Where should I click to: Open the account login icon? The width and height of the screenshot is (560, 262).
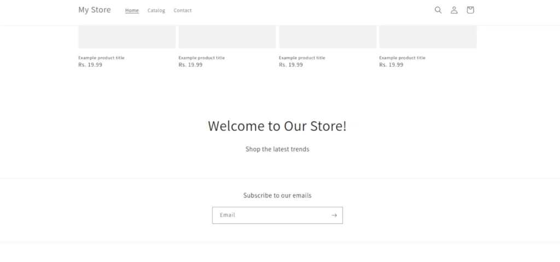(x=454, y=10)
